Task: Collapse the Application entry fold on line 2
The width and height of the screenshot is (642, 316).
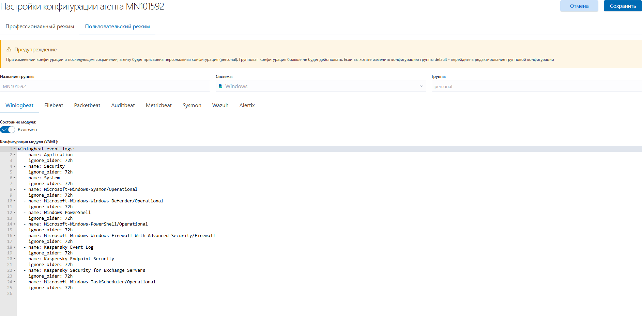Action: click(x=15, y=155)
